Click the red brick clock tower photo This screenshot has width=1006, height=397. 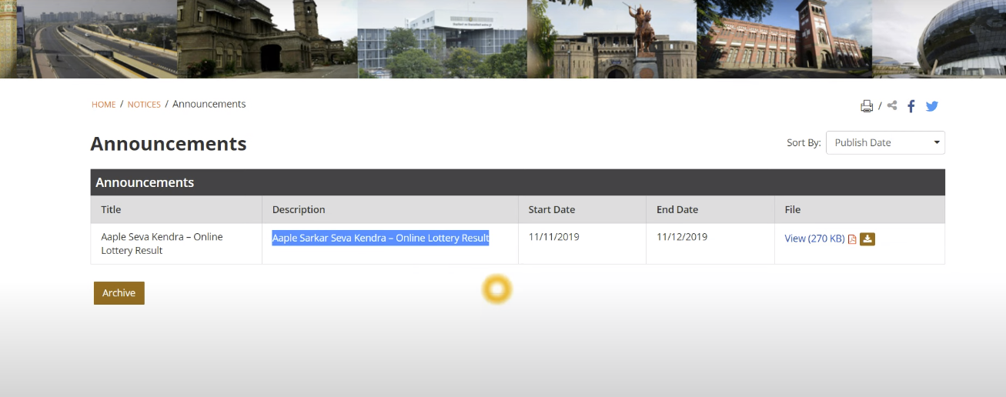click(784, 38)
